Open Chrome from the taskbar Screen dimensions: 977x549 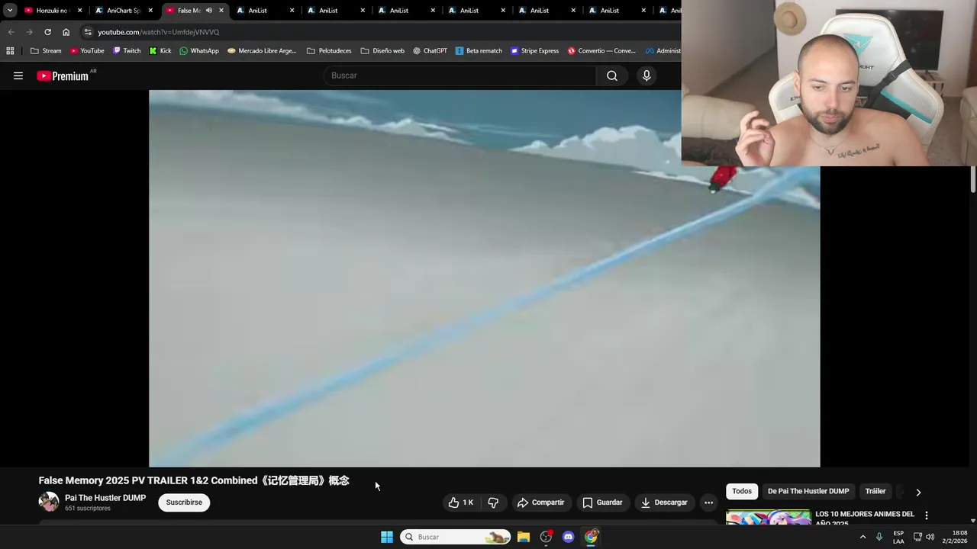591,537
